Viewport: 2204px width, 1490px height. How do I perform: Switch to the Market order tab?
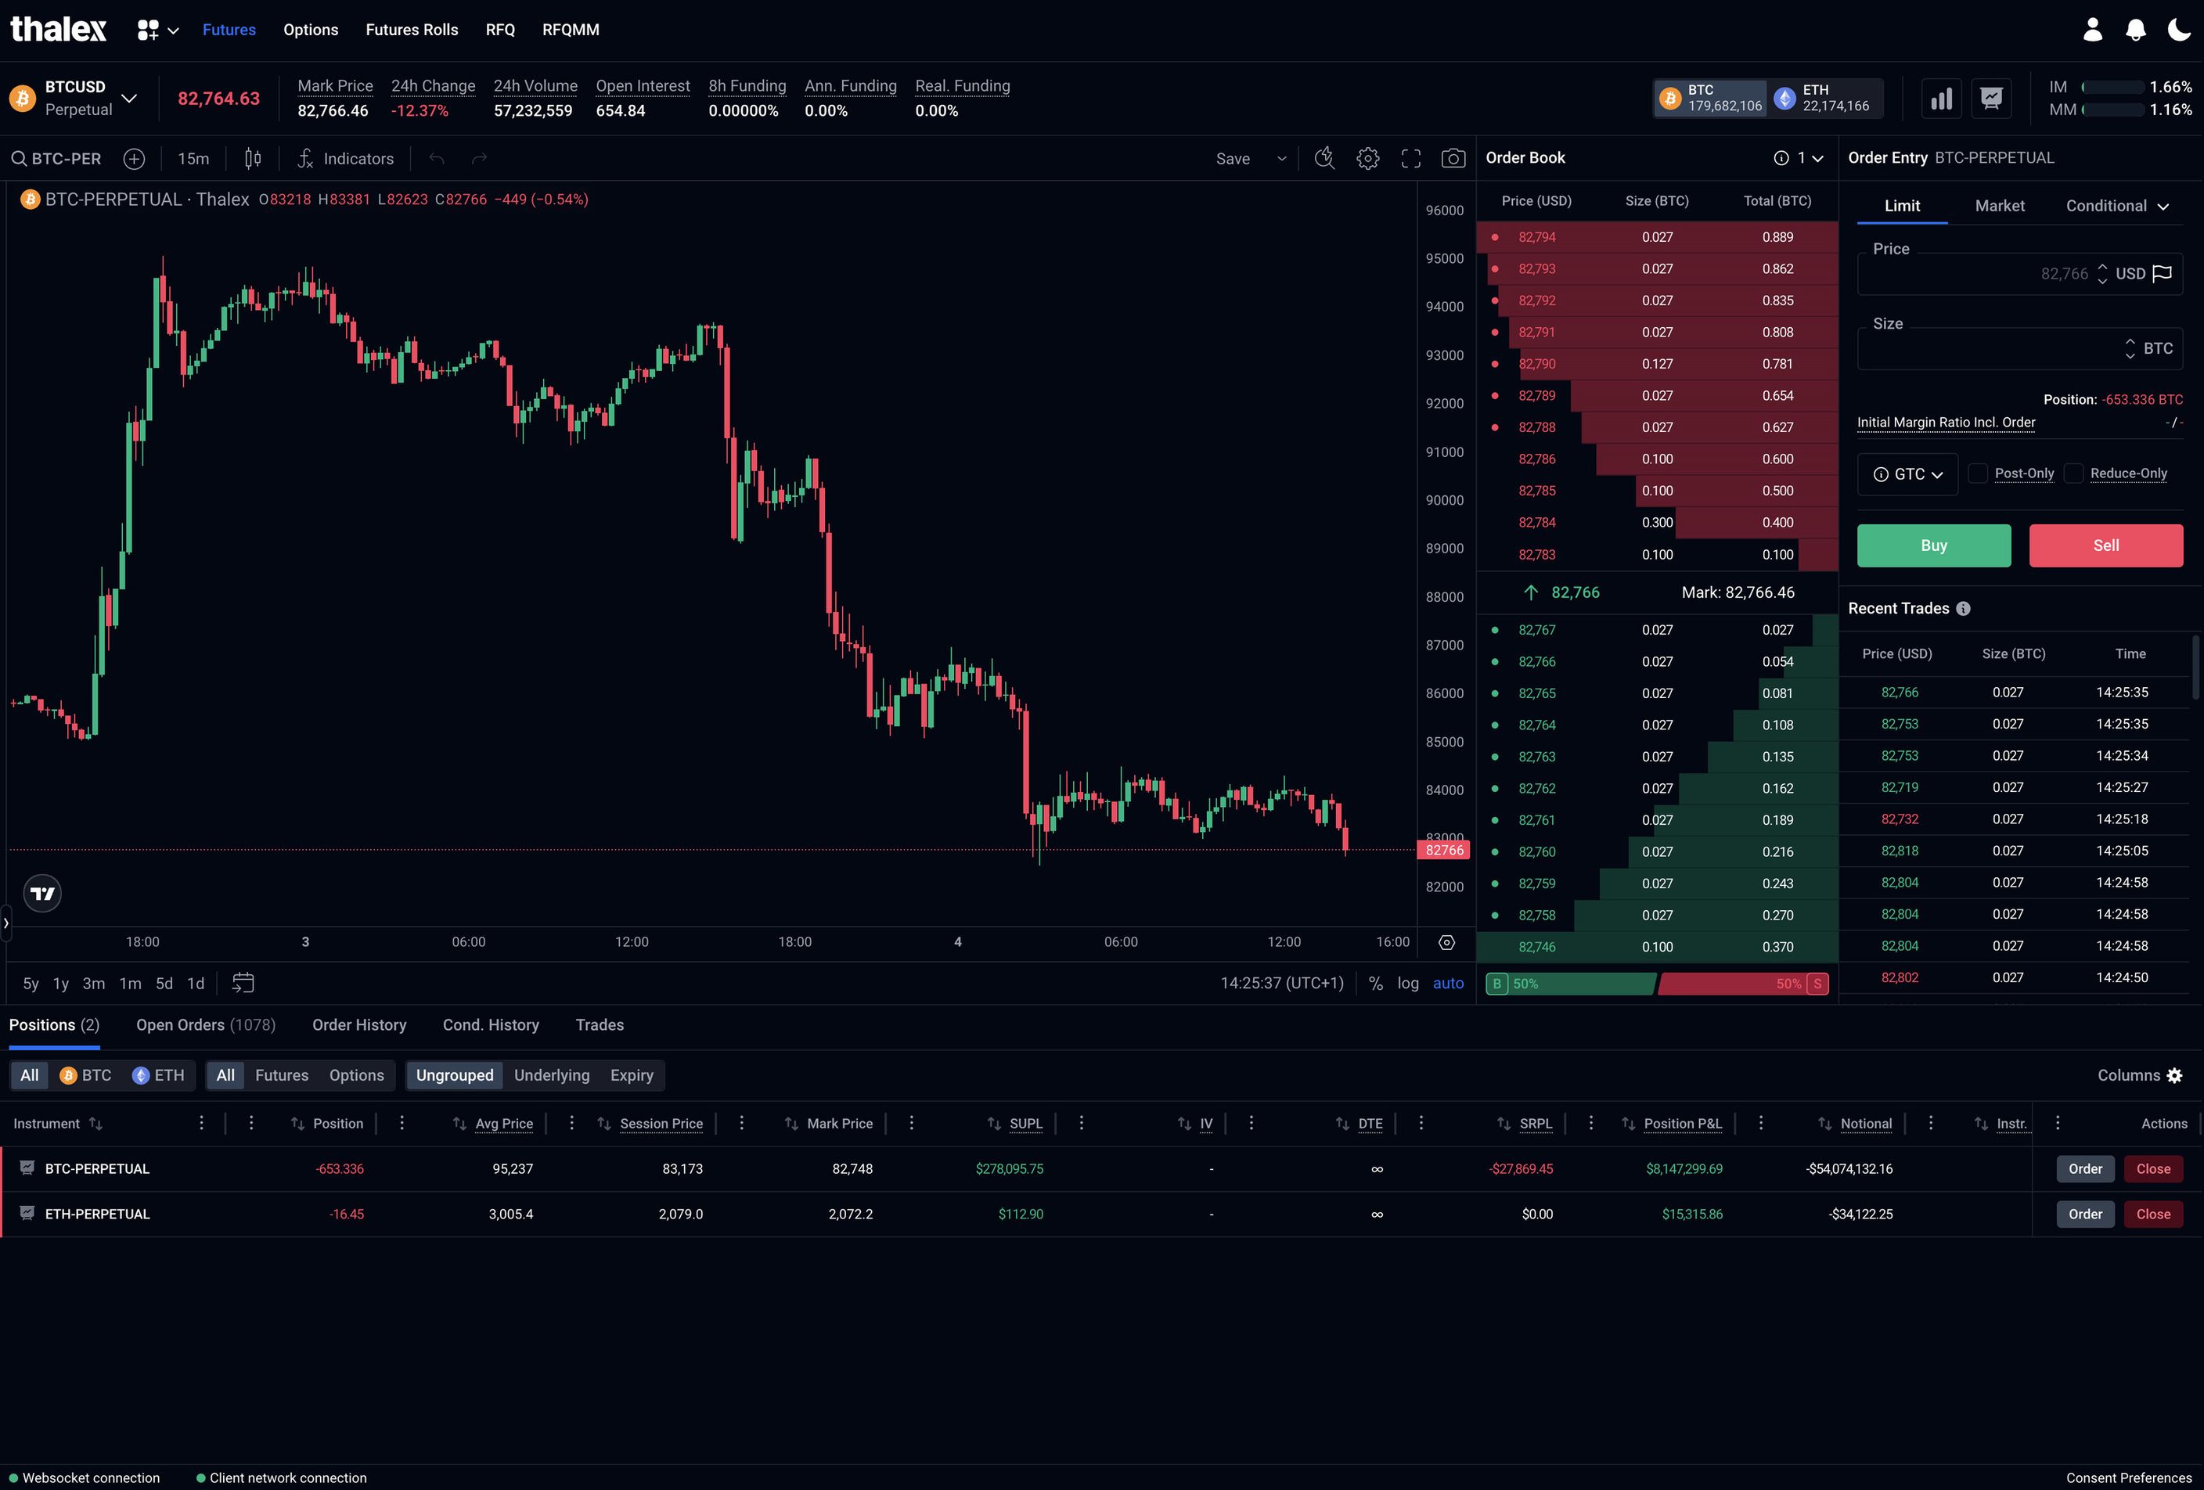(x=2000, y=206)
